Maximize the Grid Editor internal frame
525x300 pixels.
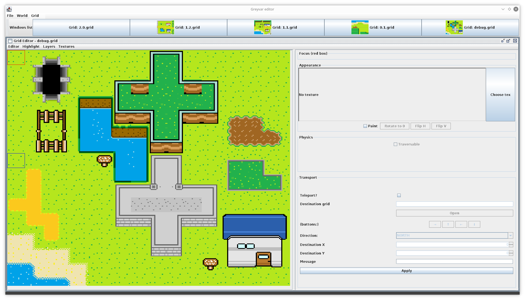pos(508,41)
